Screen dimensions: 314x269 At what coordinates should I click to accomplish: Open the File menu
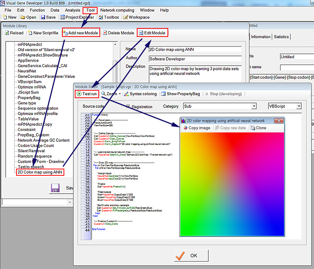(x=8, y=10)
